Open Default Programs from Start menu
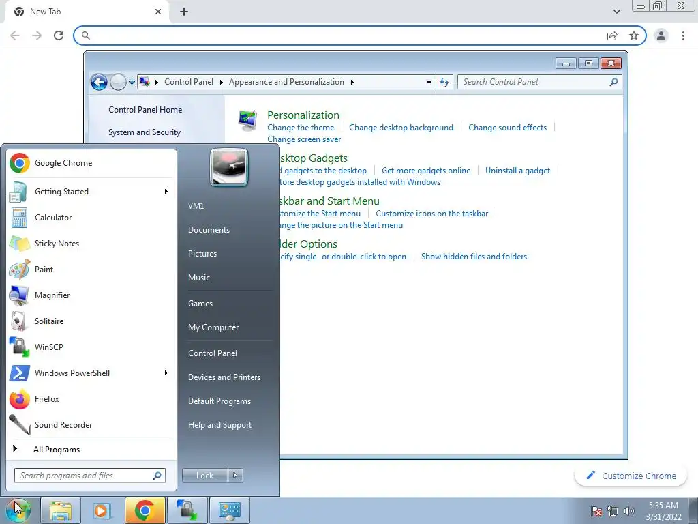 click(x=219, y=401)
